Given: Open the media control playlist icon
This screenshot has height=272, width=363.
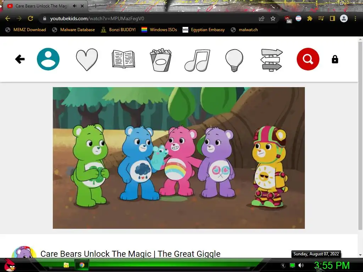Looking at the screenshot, I should tap(321, 18).
